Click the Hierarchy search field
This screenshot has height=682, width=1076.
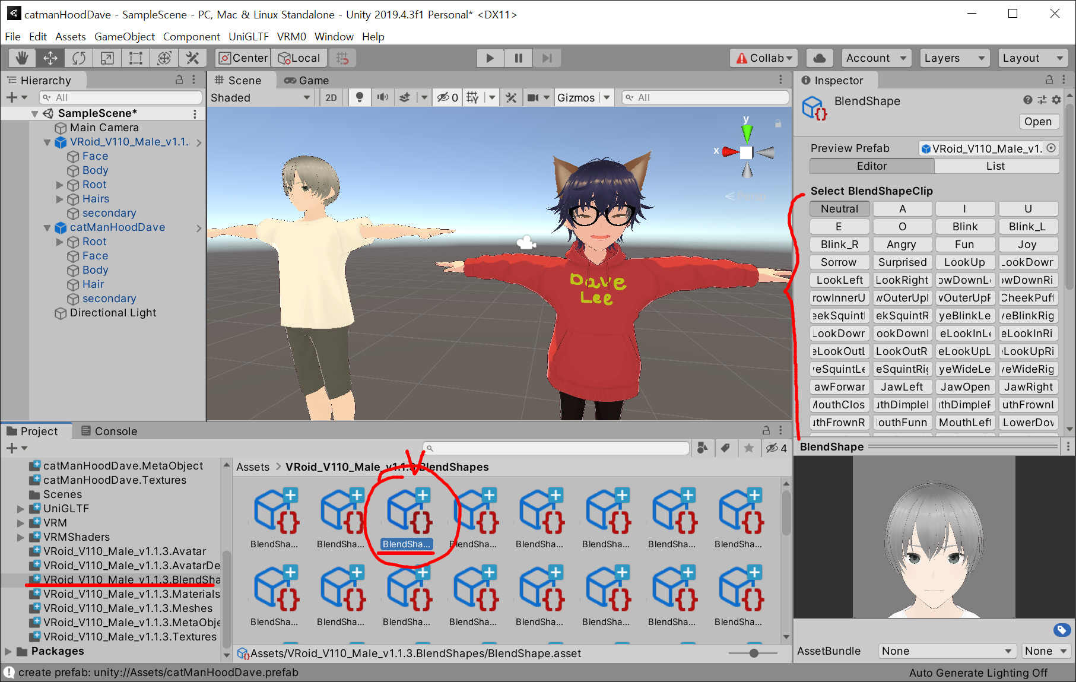click(120, 98)
